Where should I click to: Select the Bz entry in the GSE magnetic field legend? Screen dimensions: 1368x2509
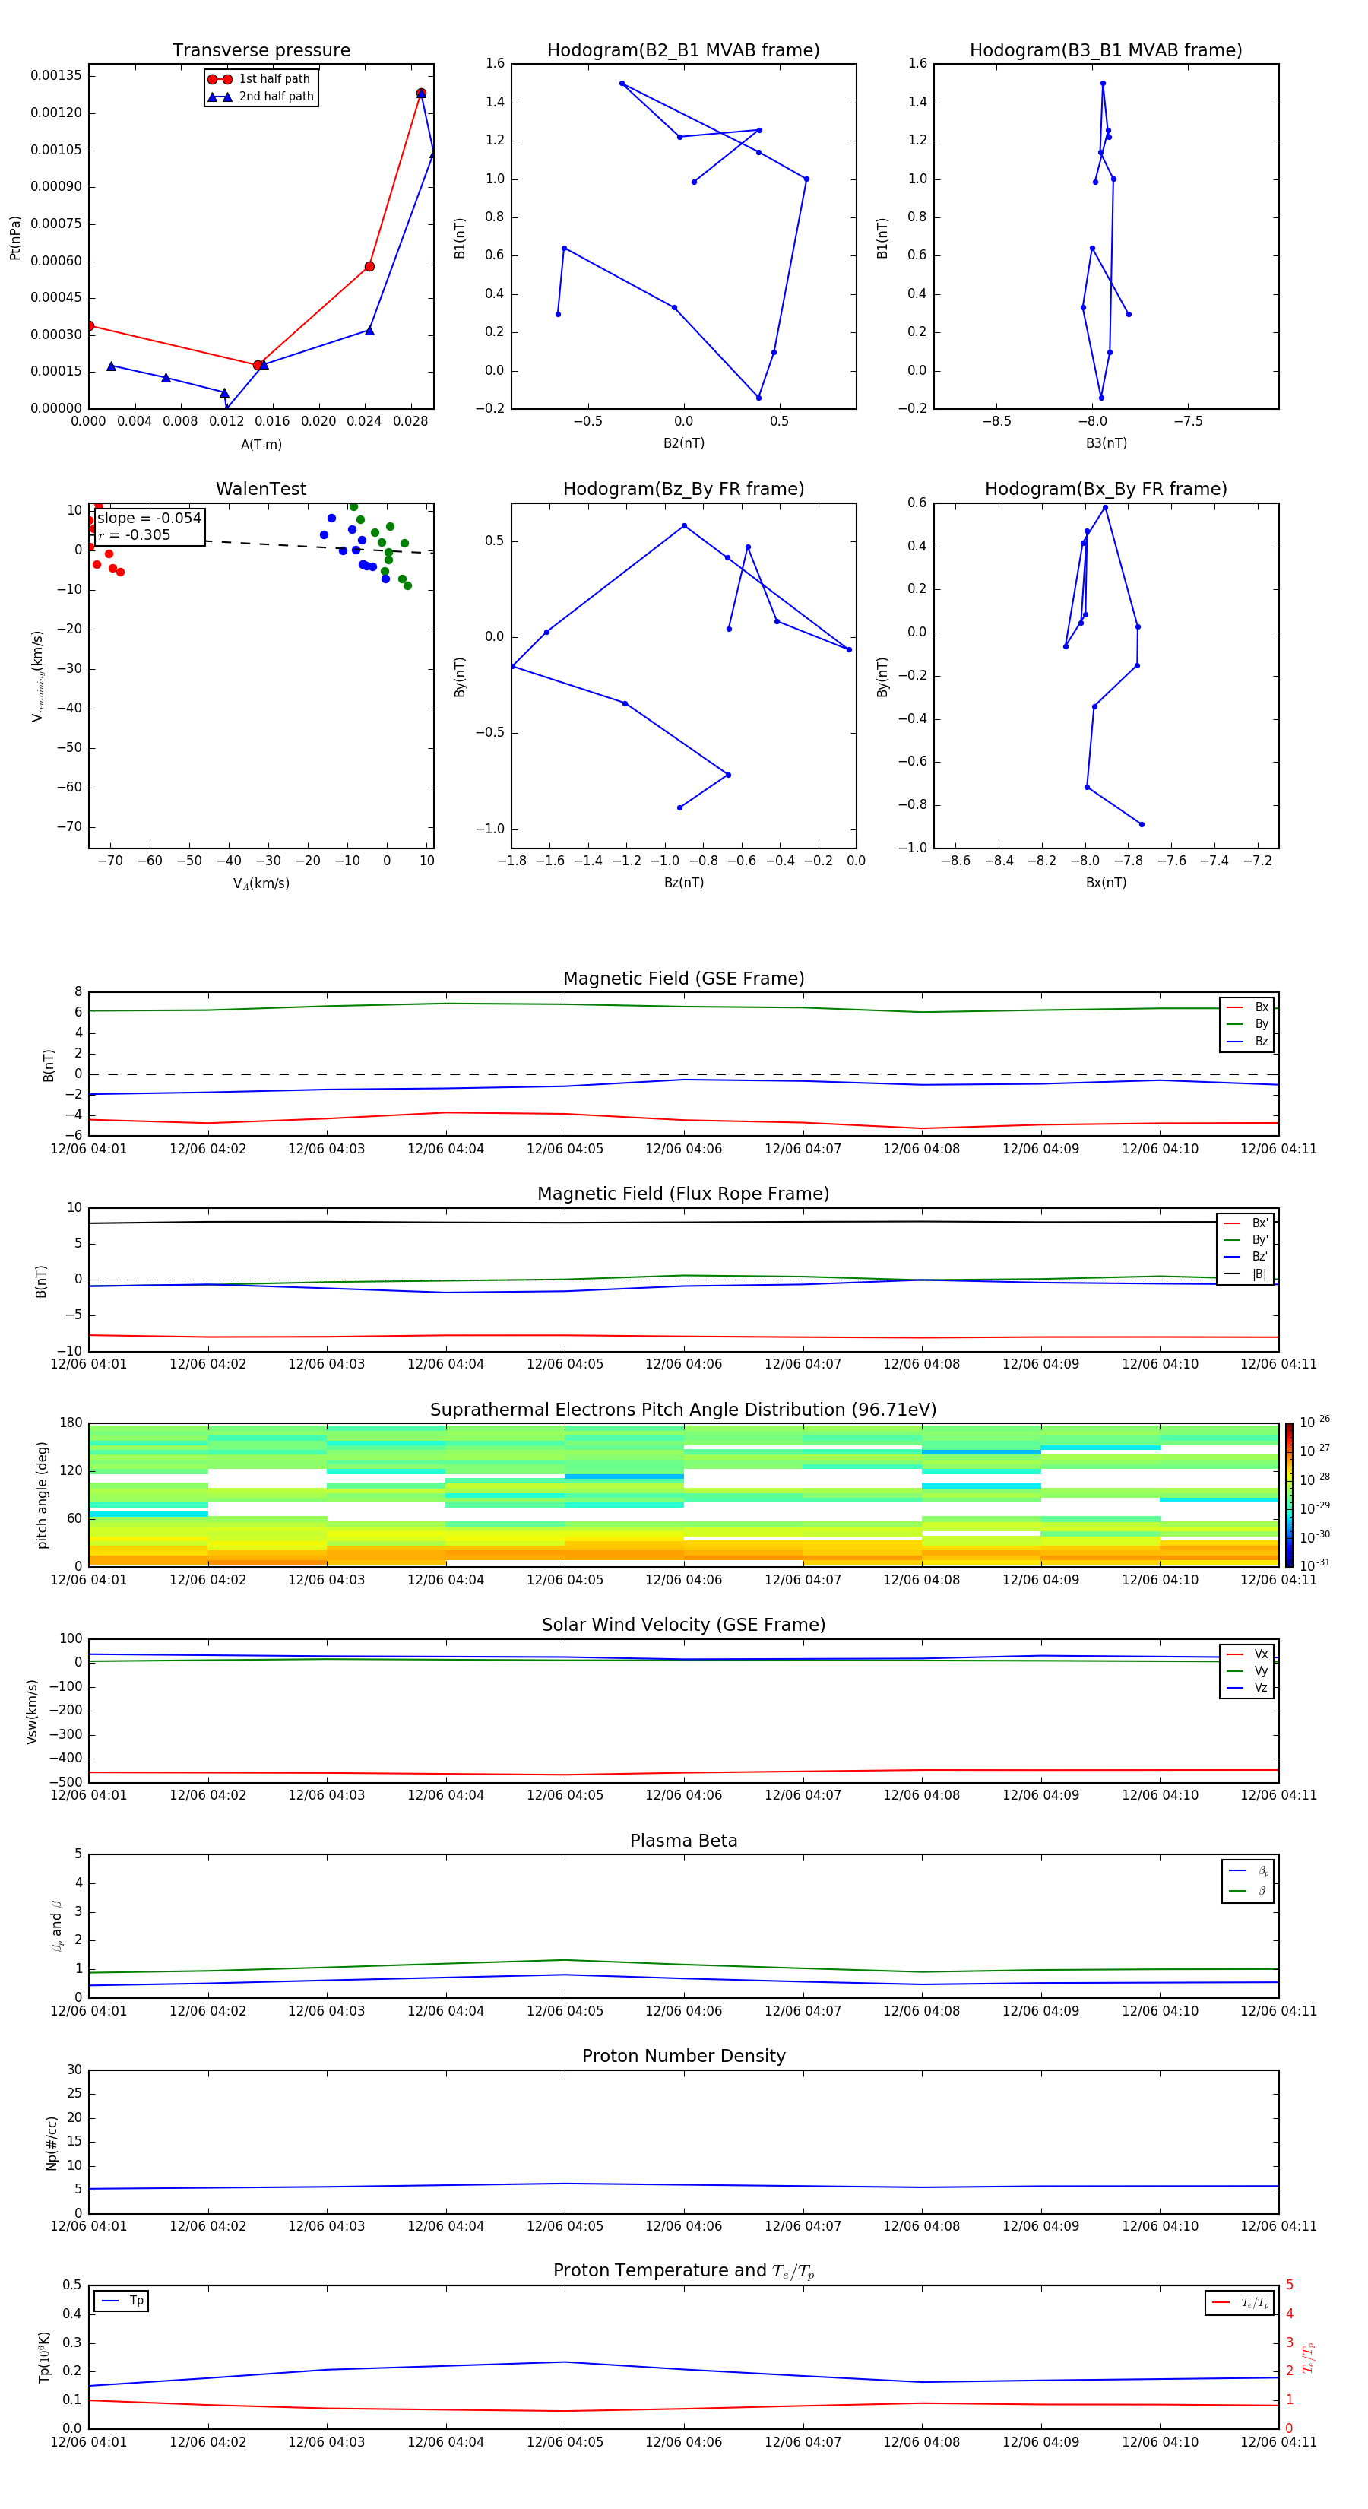click(1247, 1041)
